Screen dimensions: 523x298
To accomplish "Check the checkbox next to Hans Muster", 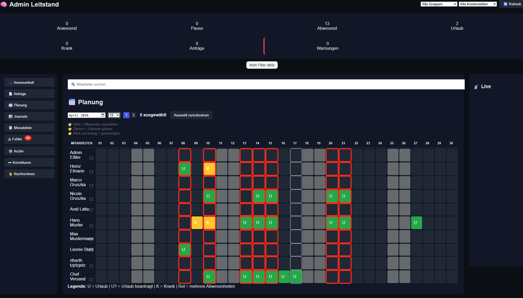I will 91,226.
